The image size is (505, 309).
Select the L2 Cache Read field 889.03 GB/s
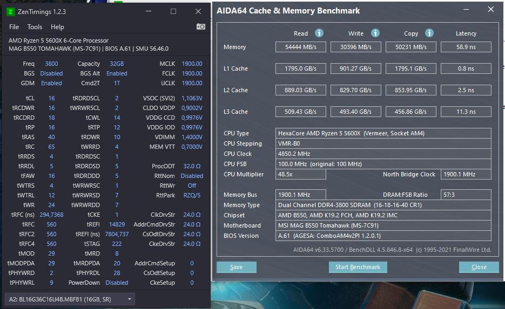pyautogui.click(x=300, y=90)
